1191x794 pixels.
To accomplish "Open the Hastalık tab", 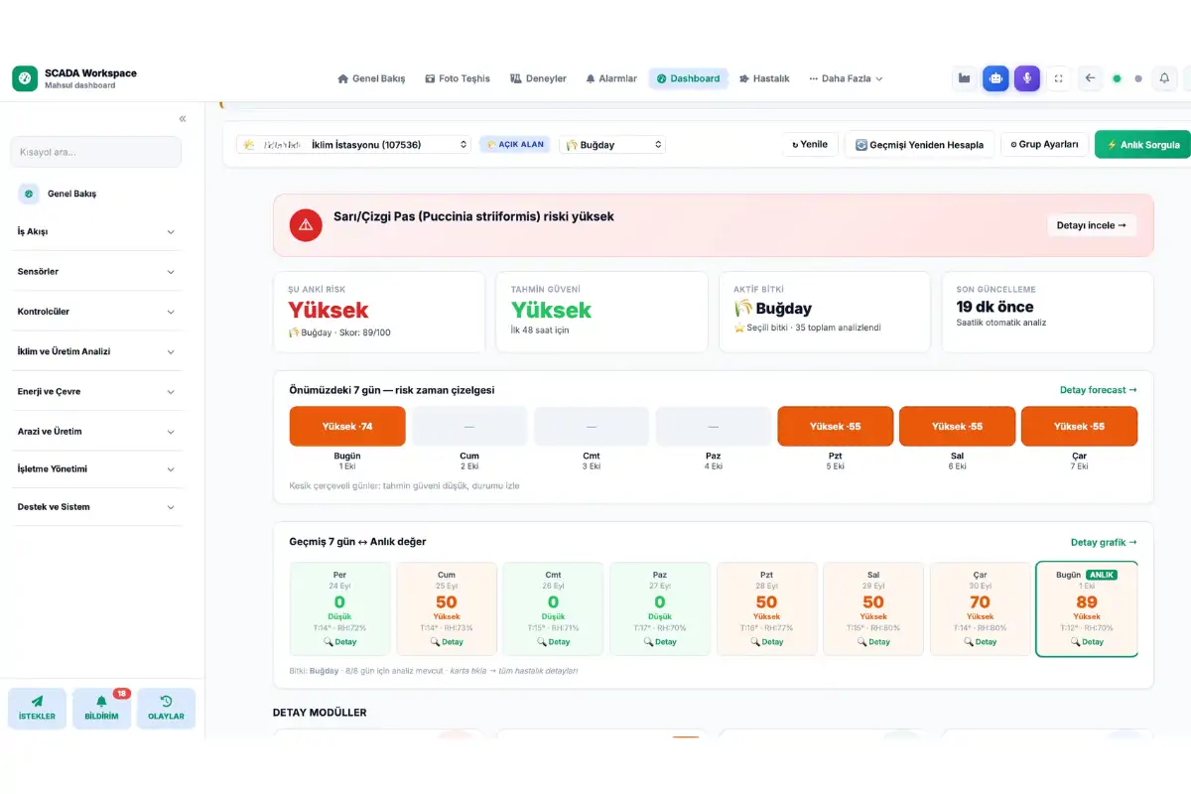I will click(x=764, y=78).
